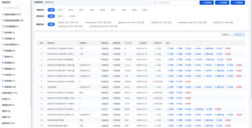Select 进行中 publish status filter
The height and width of the screenshot is (128, 252).
click(x=60, y=16)
